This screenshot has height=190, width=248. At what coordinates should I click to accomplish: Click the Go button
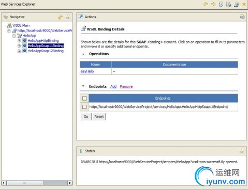tap(86, 117)
